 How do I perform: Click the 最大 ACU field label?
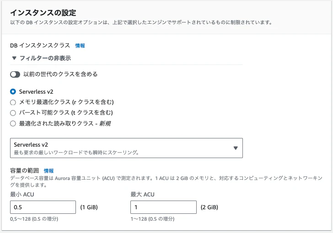pos(142,195)
